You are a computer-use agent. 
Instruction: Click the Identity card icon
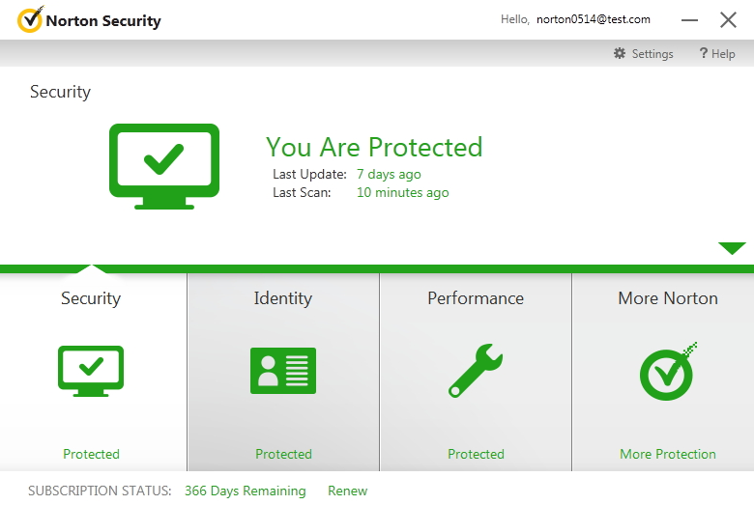[x=283, y=371]
